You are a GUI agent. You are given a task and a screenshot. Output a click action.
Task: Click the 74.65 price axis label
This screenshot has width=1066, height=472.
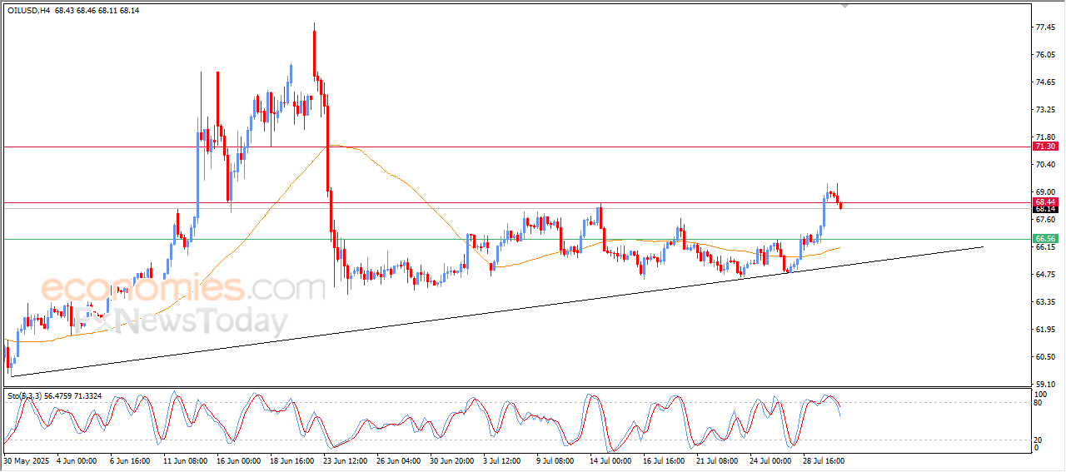click(x=1045, y=82)
